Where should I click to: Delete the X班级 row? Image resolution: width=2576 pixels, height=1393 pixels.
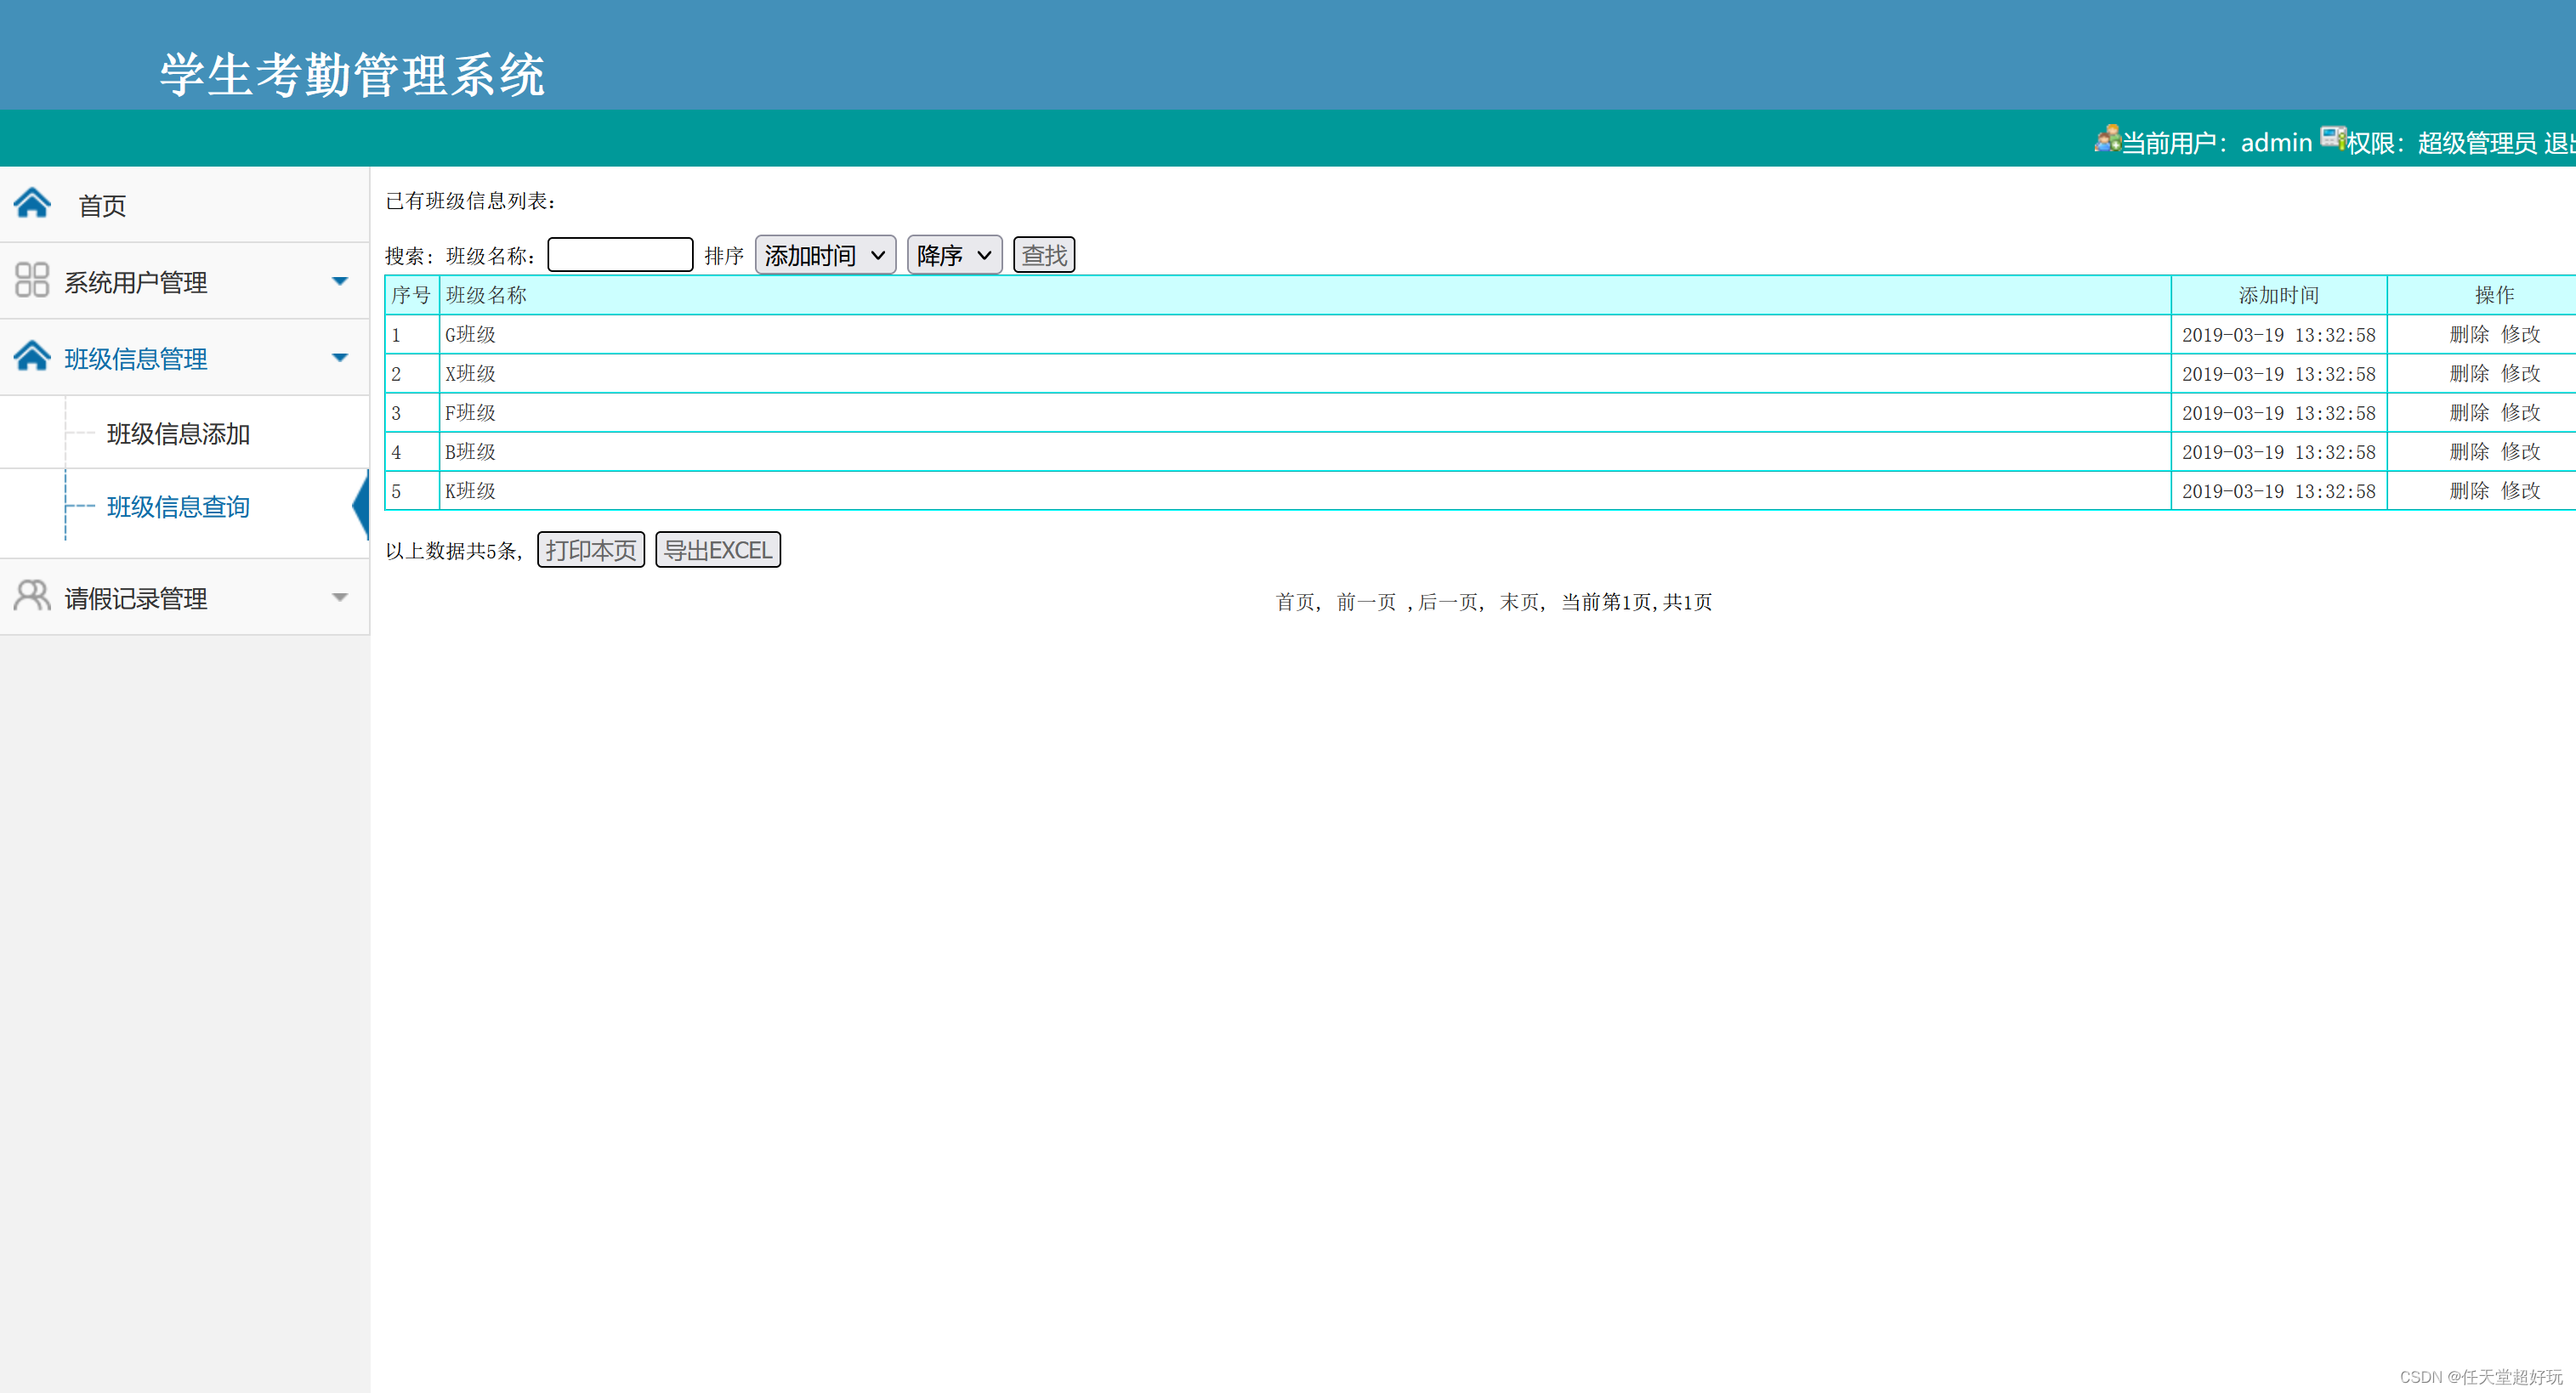[x=2469, y=373]
